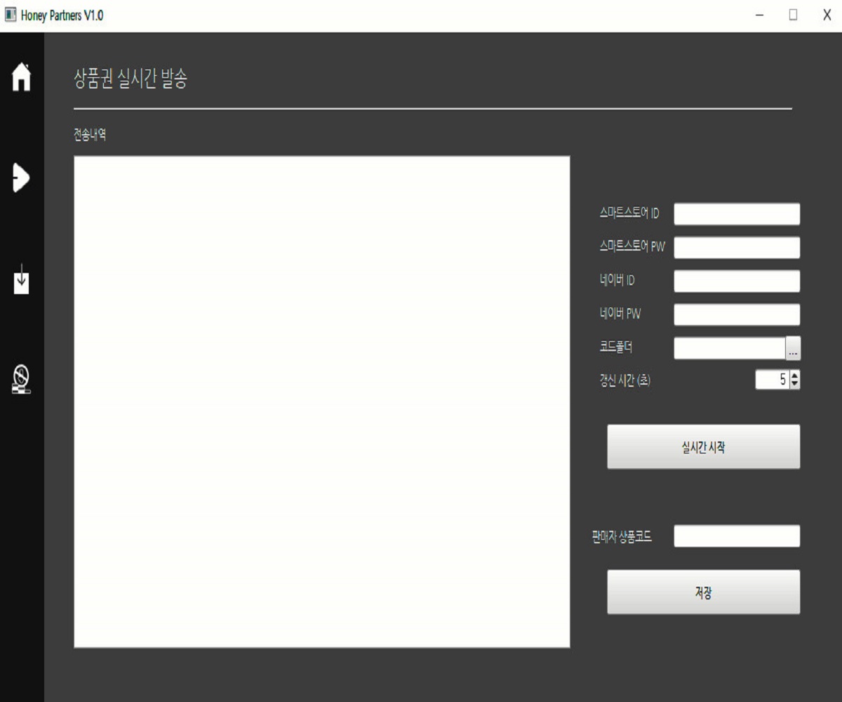Click the Honey Partners app title icon

tap(11, 15)
